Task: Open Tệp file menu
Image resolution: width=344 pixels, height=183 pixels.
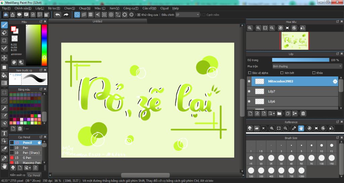Action: coord(6,8)
